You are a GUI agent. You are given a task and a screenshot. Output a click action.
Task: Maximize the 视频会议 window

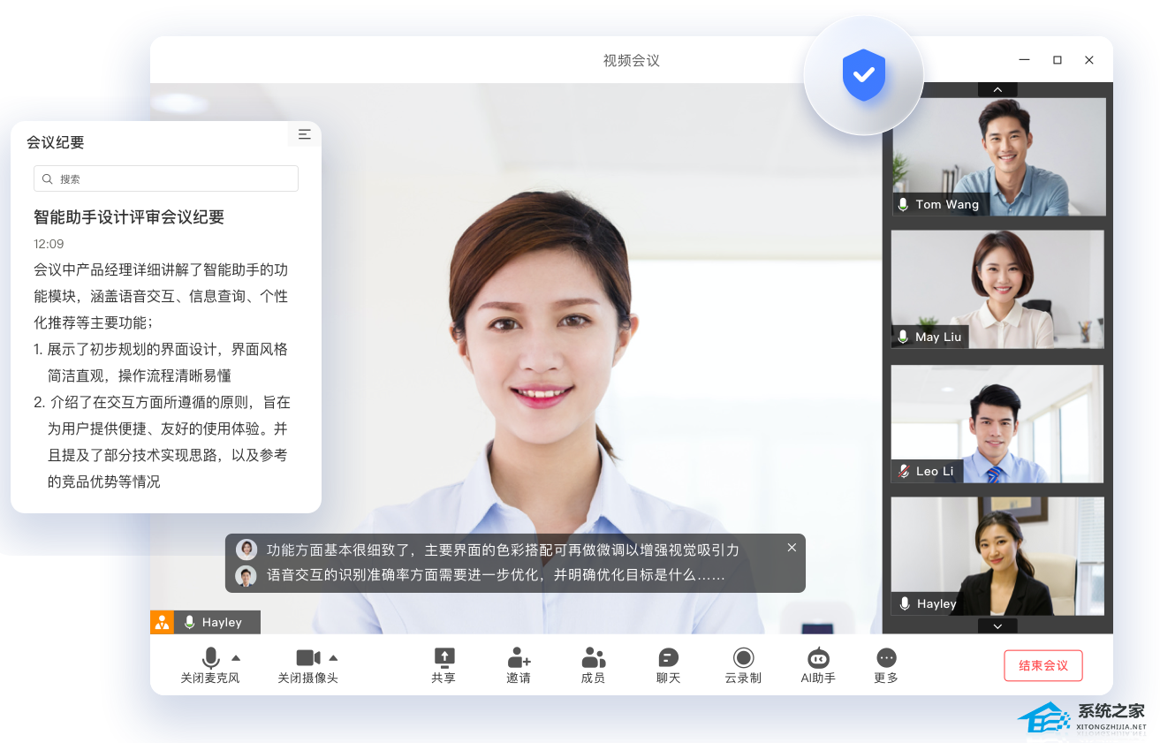tap(1058, 60)
